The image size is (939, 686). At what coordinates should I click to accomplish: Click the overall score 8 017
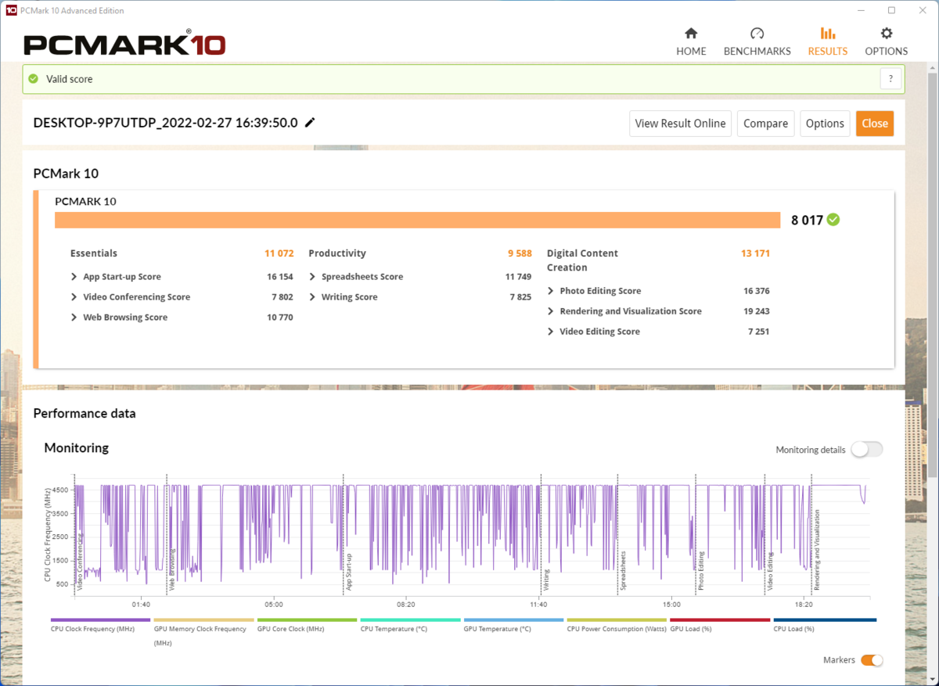pyautogui.click(x=807, y=221)
